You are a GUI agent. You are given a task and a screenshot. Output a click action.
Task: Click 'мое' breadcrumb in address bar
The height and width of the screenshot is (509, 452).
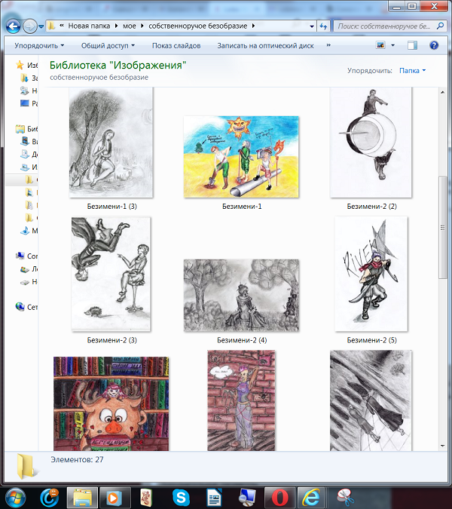coord(130,26)
